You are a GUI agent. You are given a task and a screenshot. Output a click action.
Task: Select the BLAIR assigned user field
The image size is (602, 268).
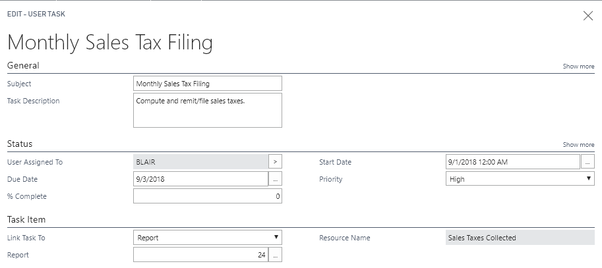[200, 162]
